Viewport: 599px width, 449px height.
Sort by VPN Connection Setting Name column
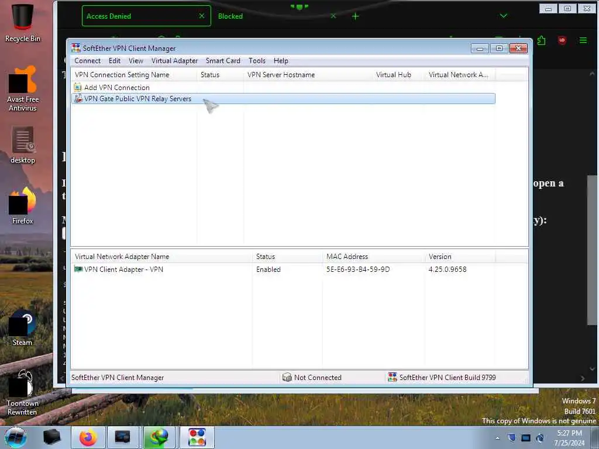click(134, 75)
